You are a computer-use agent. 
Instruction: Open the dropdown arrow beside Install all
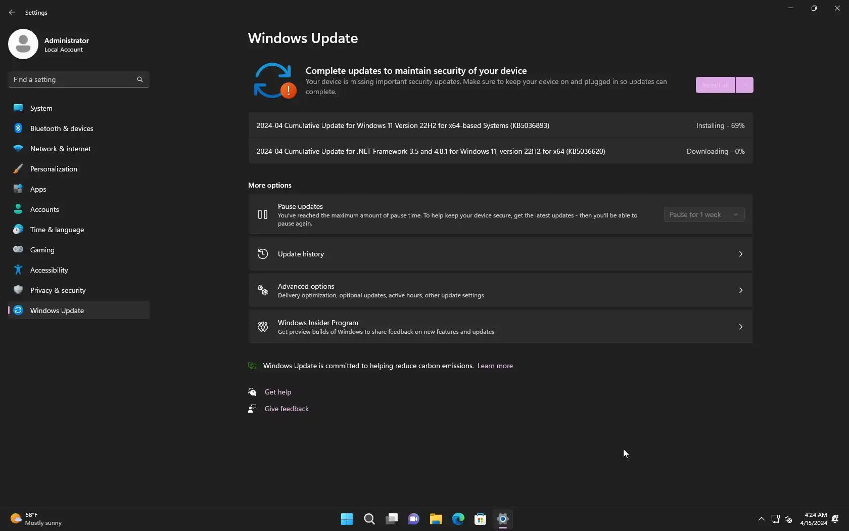744,85
